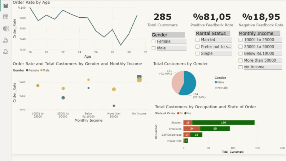Click the 164 (57,54%) pie label
286x161 pixels.
click(199, 96)
